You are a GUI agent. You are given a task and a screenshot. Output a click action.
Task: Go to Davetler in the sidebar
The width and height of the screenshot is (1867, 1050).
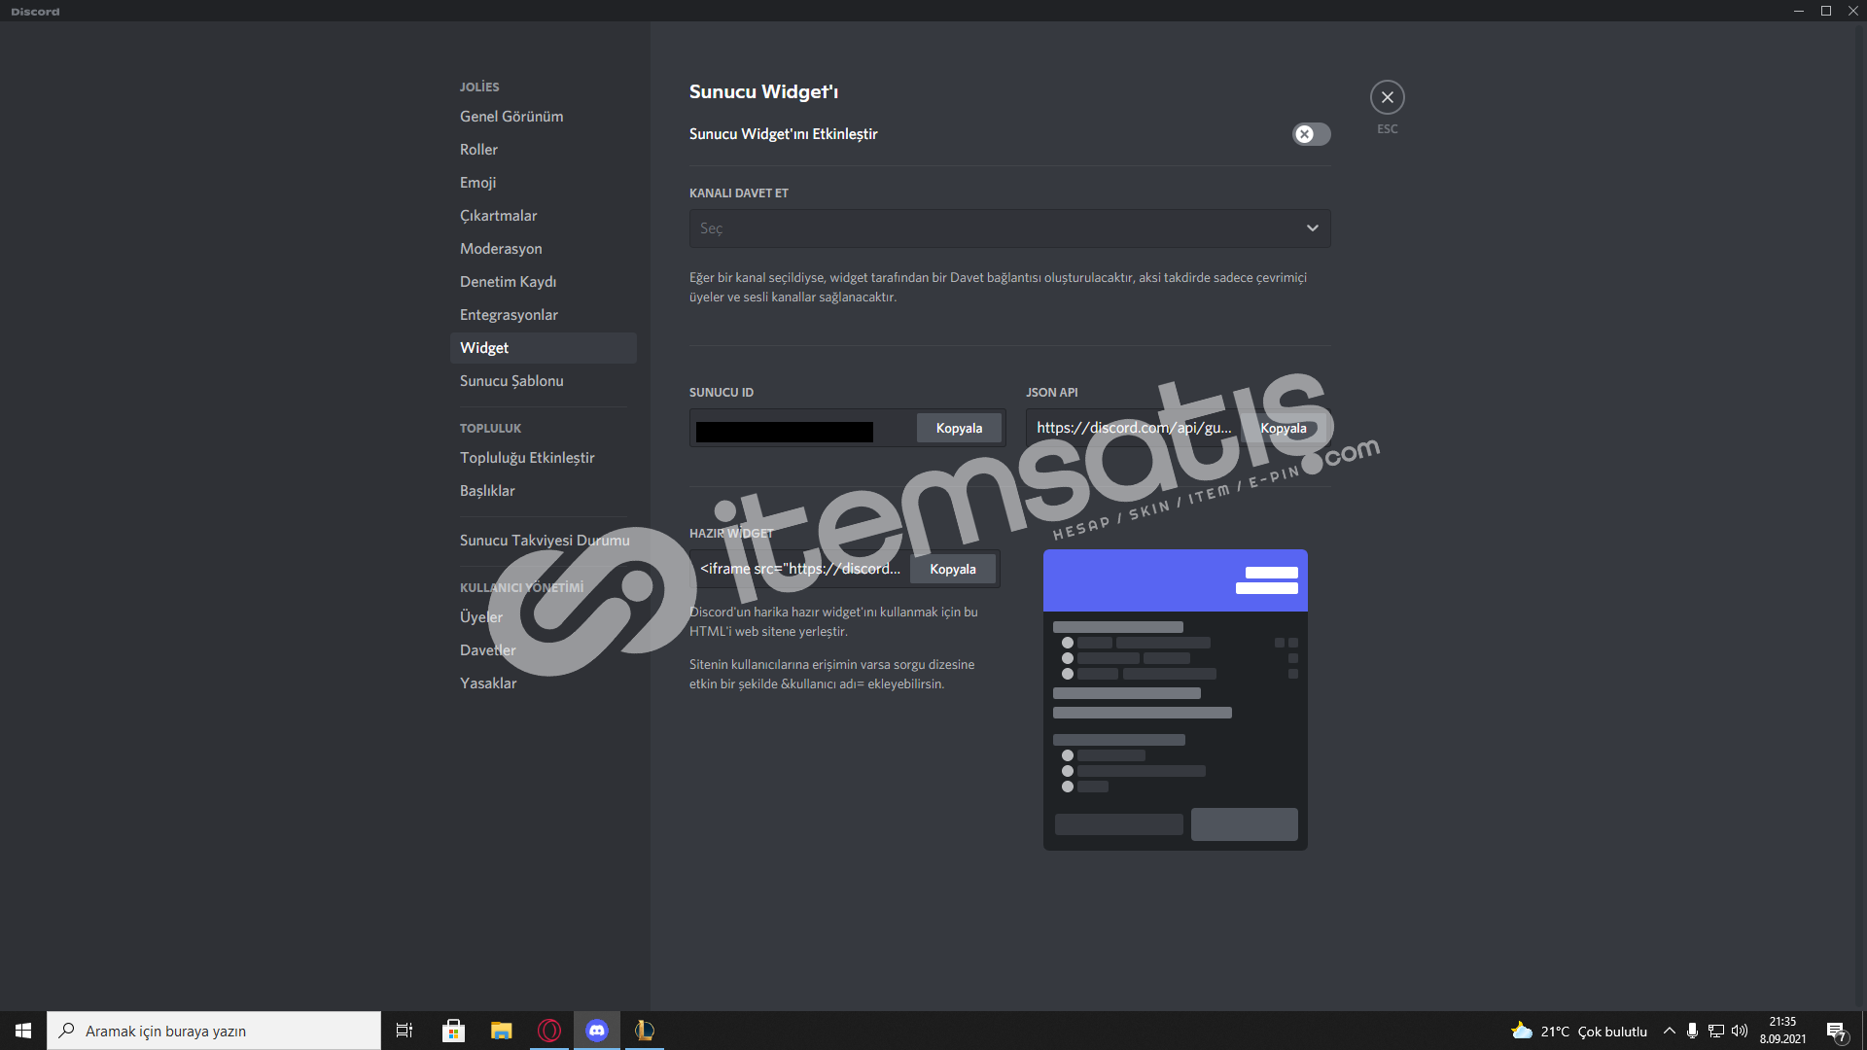(543, 650)
